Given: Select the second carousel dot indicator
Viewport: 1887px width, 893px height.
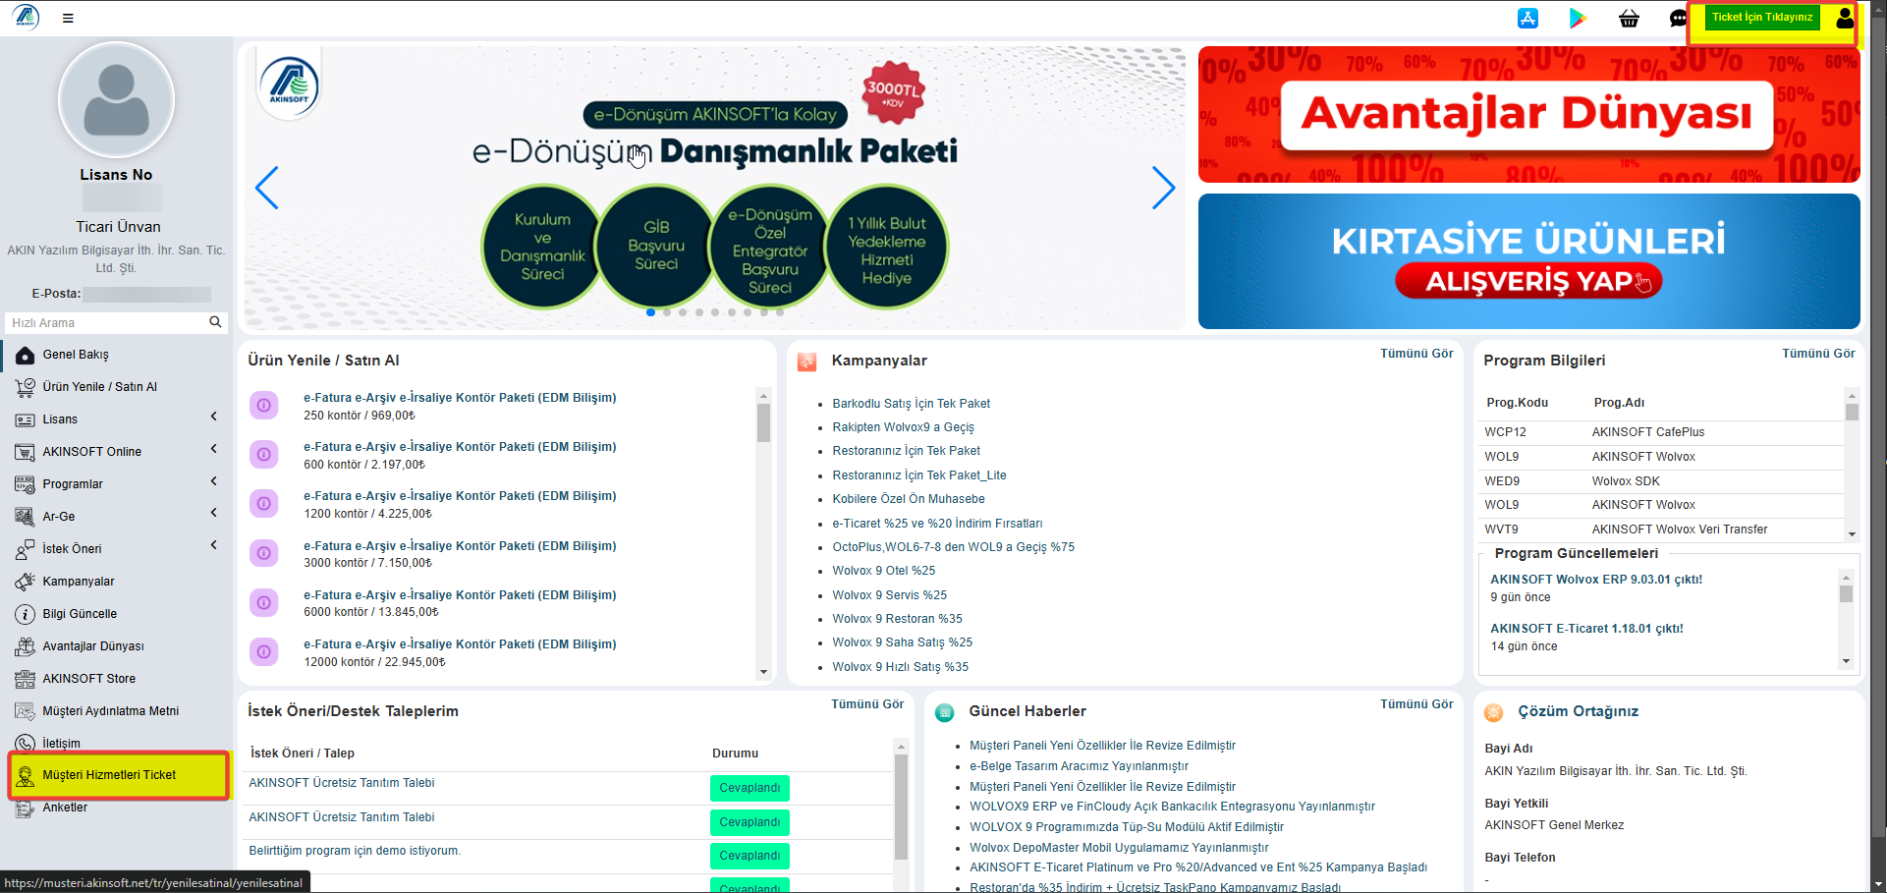Looking at the screenshot, I should [x=667, y=312].
